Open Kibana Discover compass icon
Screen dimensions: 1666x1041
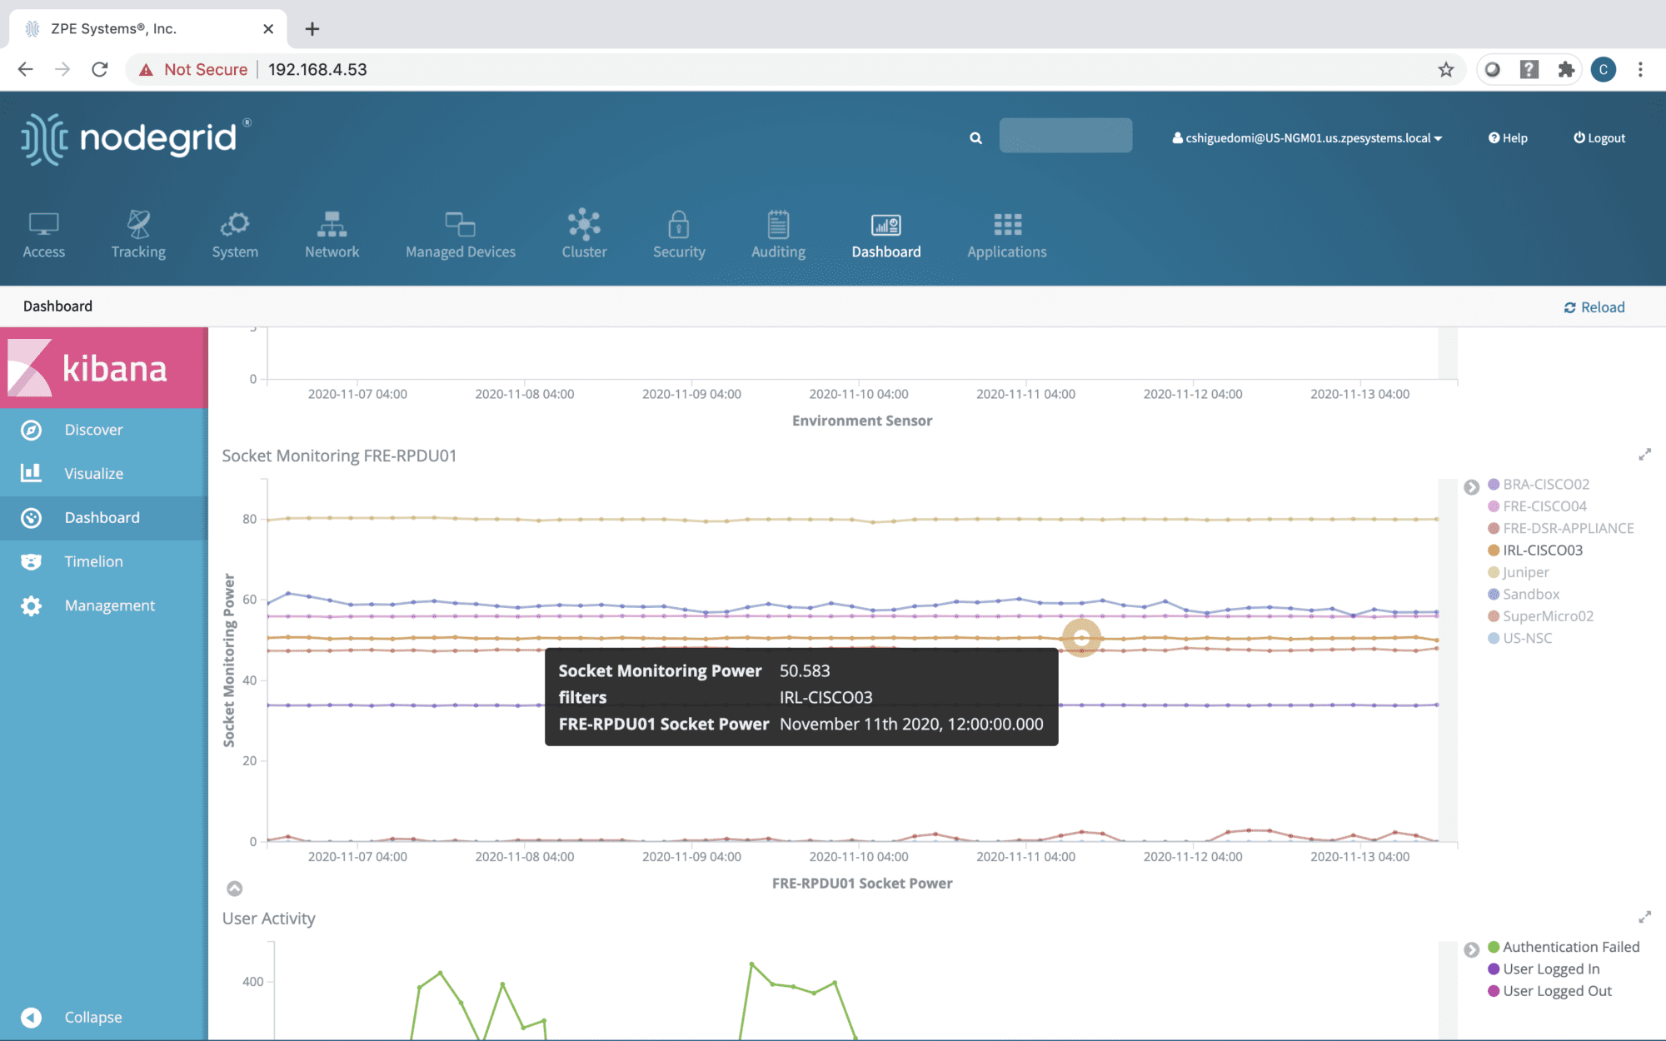pos(32,430)
